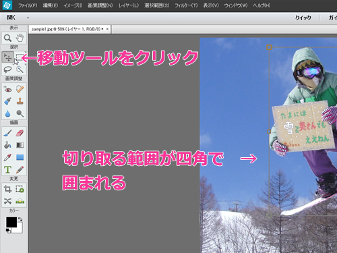Swap foreground and background colors
The width and height of the screenshot is (337, 253).
pyautogui.click(x=20, y=219)
